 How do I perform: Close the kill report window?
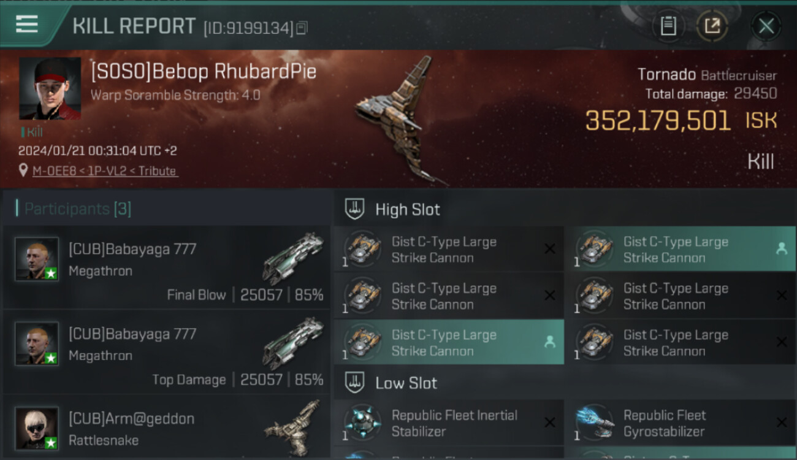coord(766,26)
